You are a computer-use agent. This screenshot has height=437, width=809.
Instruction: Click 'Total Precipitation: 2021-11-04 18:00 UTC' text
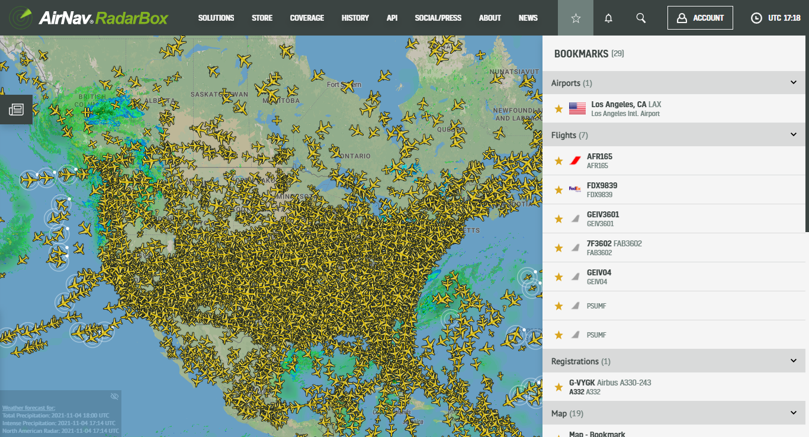[56, 415]
